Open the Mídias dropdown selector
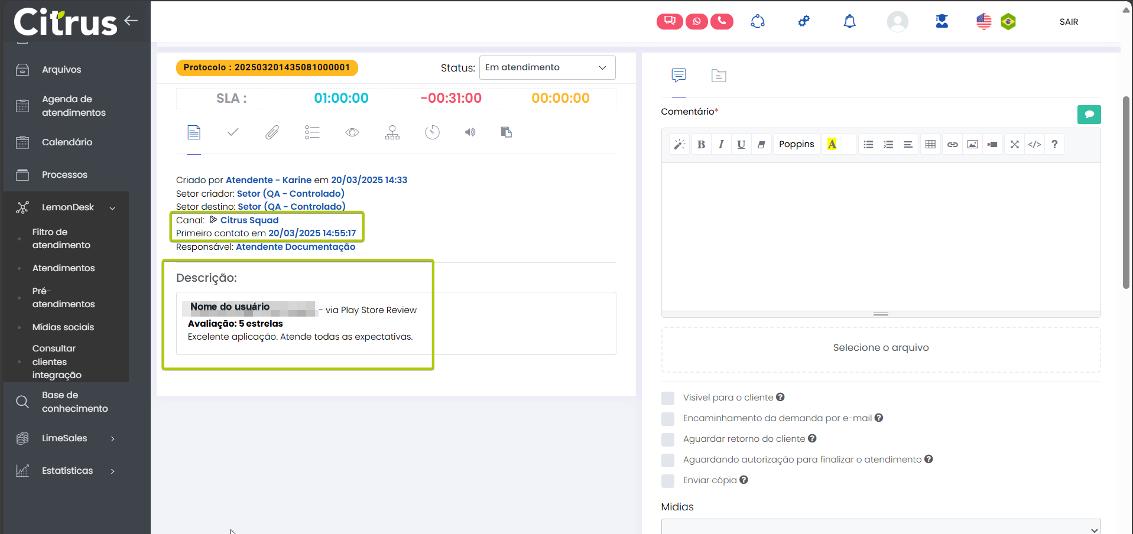 coord(881,528)
